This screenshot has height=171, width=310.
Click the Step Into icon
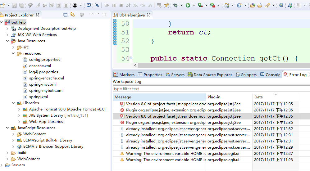(x=135, y=5)
